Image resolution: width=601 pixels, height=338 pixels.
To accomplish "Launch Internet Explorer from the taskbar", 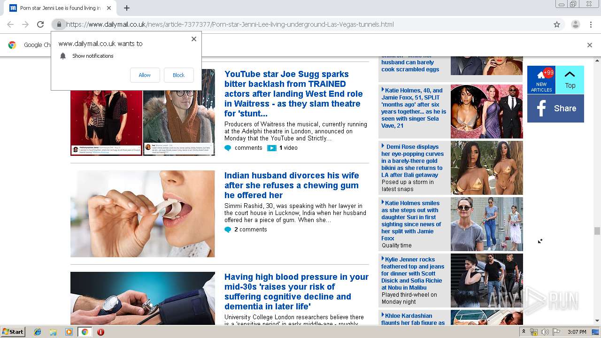I will 38,332.
